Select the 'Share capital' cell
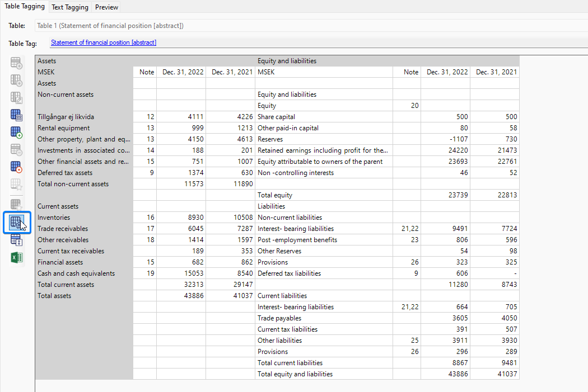 (324, 117)
